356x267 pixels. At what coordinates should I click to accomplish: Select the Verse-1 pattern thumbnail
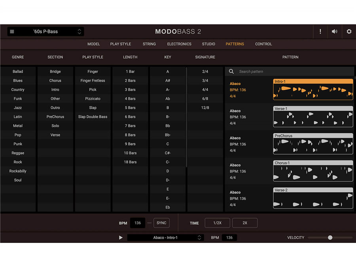click(313, 117)
